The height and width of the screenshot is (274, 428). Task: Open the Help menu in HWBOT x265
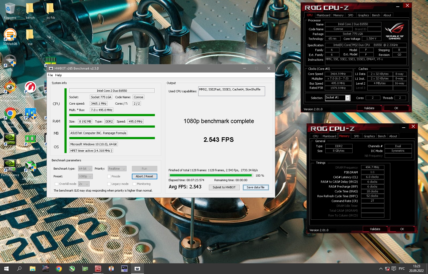click(x=58, y=75)
